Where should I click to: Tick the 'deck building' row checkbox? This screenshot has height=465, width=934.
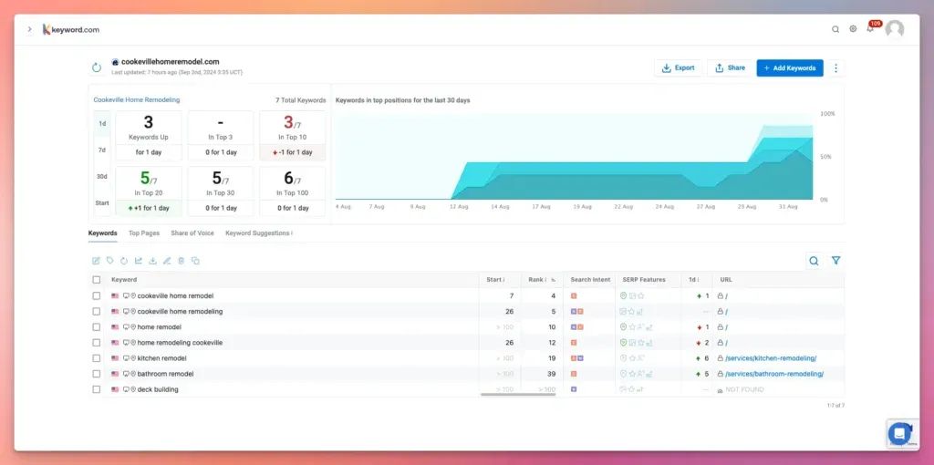coord(97,389)
